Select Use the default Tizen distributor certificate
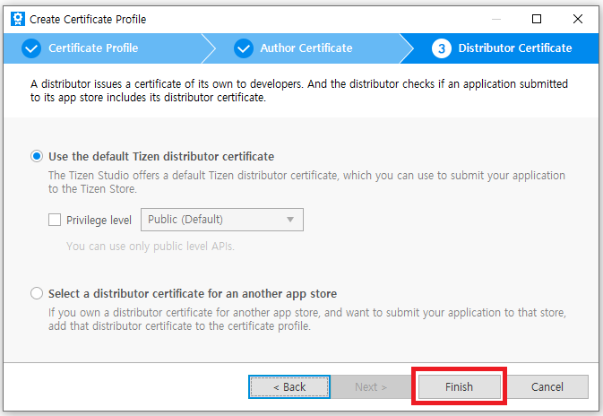603x416 pixels. tap(37, 157)
